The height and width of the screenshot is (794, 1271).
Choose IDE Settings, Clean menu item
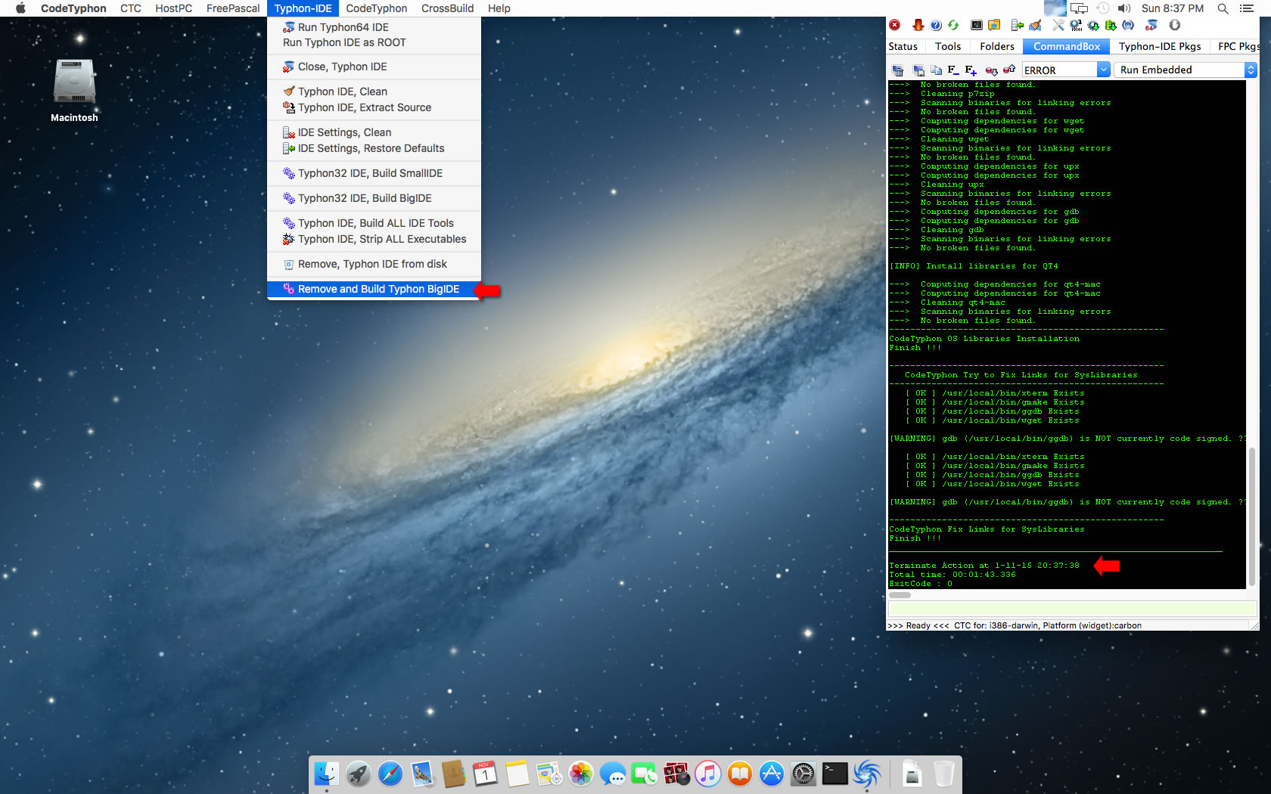tap(374, 132)
